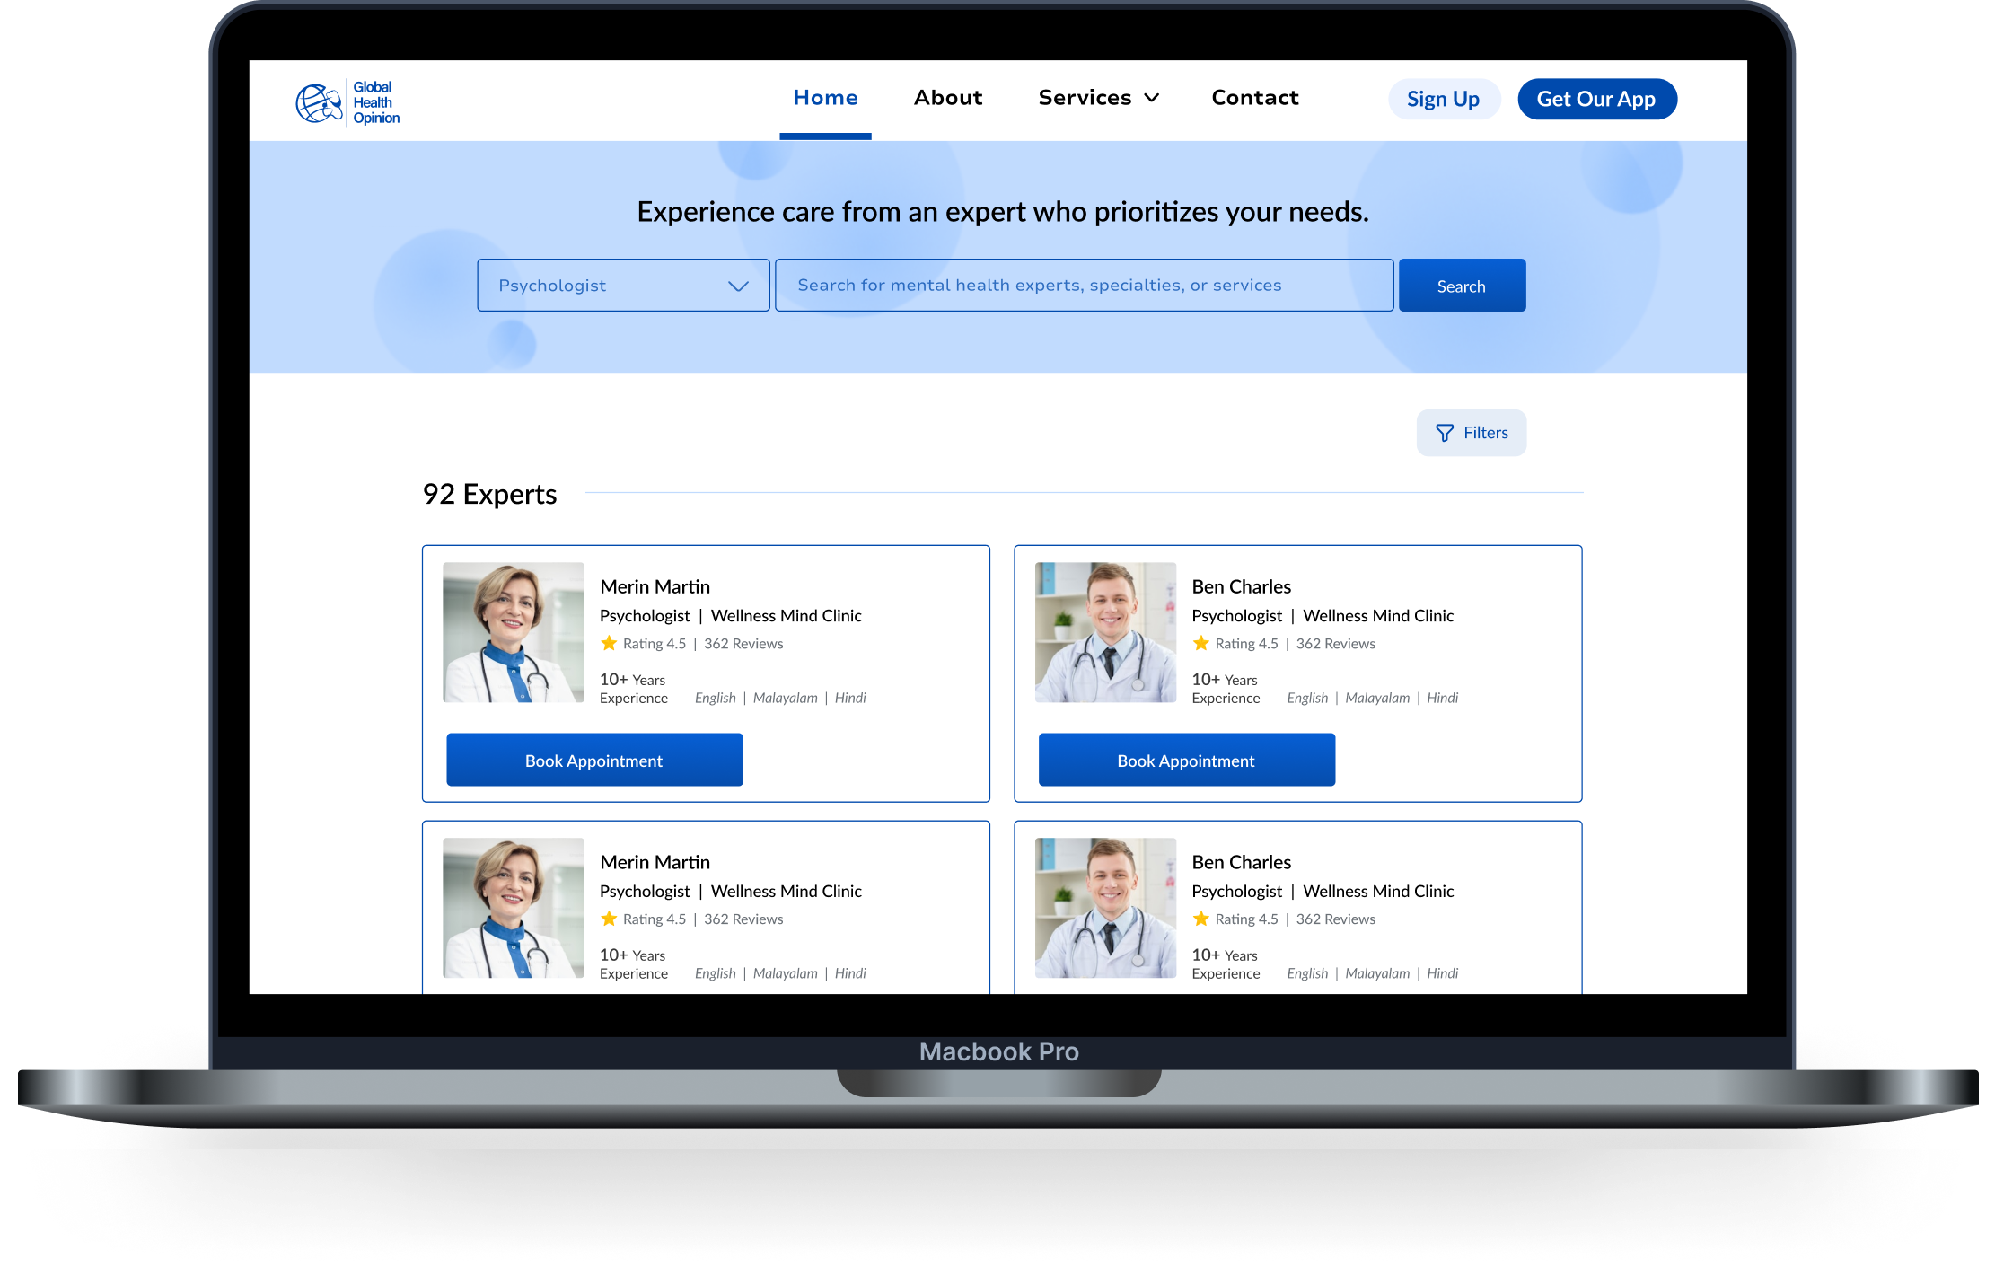Click star rating icon on first Merin Martin card

click(609, 643)
